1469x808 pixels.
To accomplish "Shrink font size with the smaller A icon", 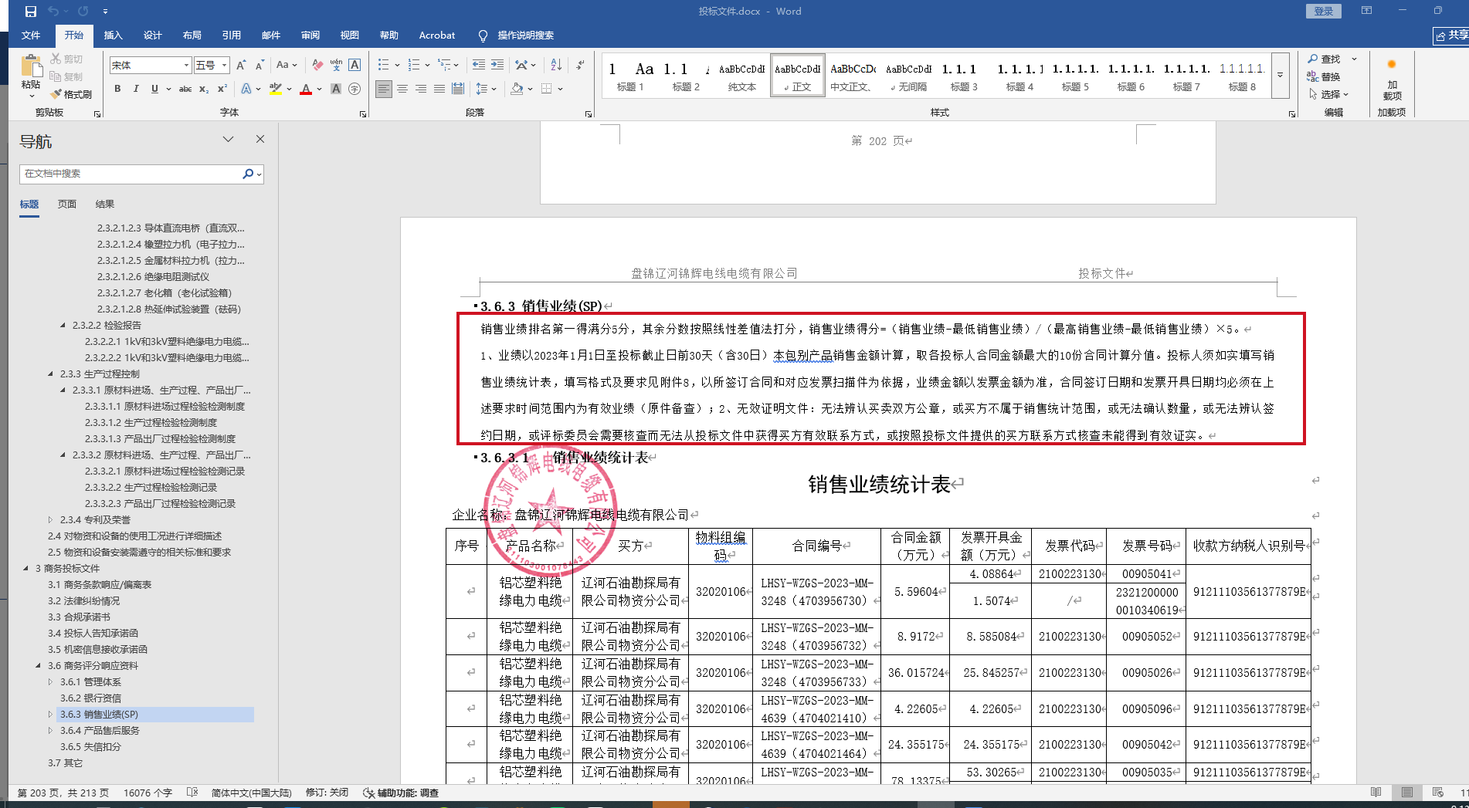I will pyautogui.click(x=260, y=66).
